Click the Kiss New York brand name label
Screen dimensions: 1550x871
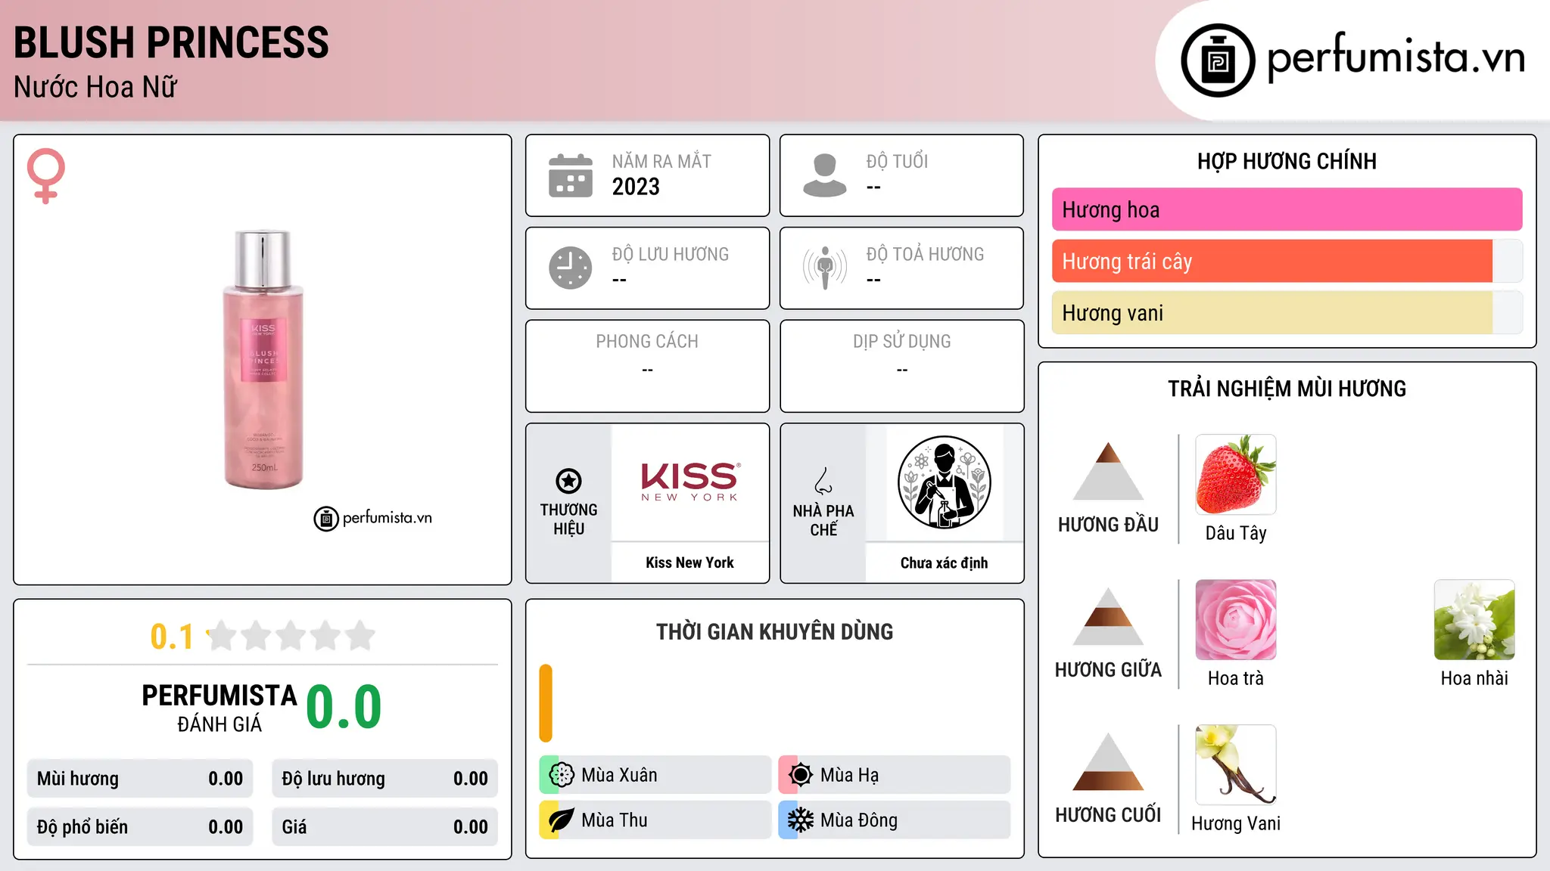(x=689, y=563)
